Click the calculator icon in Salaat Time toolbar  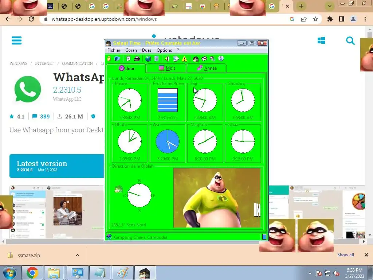[x=157, y=59]
